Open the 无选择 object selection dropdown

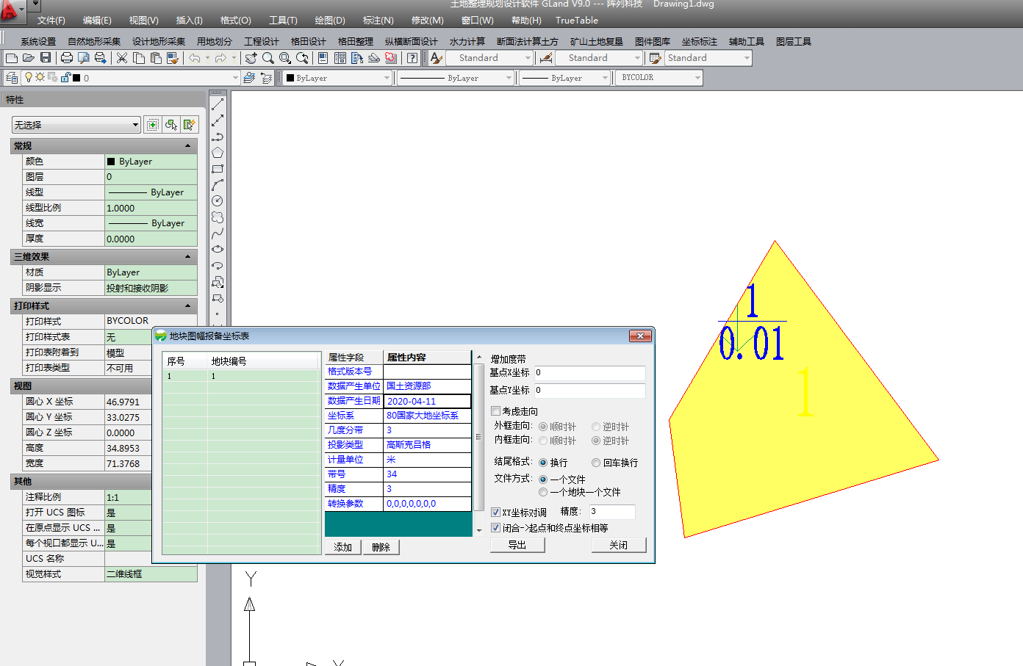pyautogui.click(x=76, y=125)
